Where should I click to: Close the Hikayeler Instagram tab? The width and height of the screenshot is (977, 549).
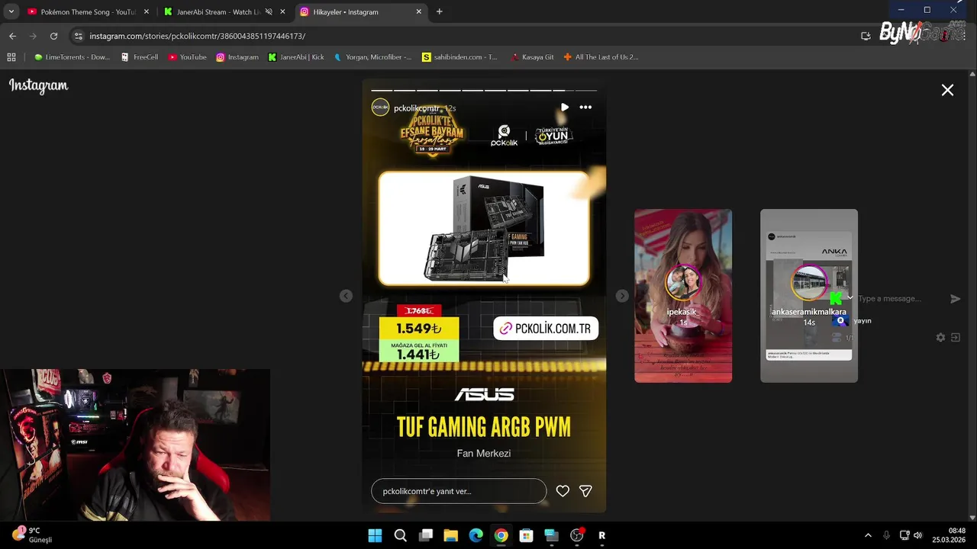click(418, 11)
